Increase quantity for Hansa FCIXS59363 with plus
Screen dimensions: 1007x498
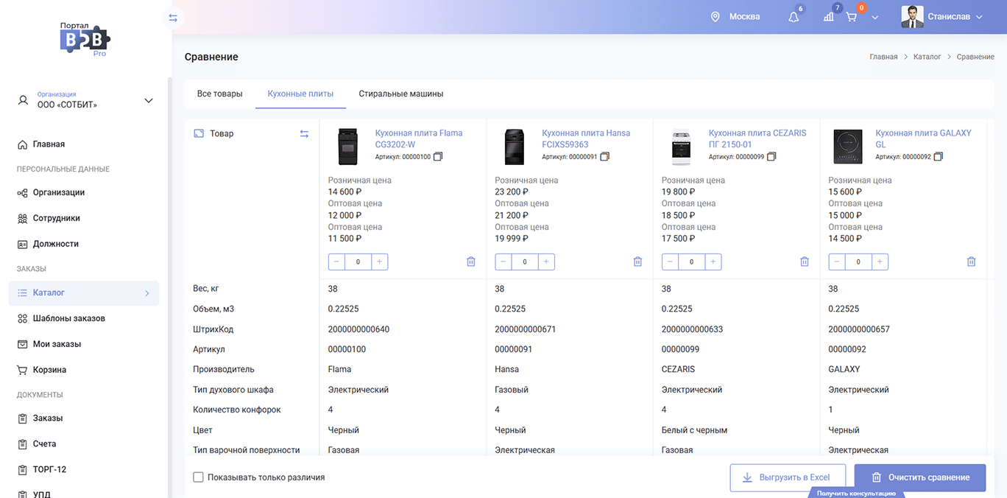pos(546,262)
